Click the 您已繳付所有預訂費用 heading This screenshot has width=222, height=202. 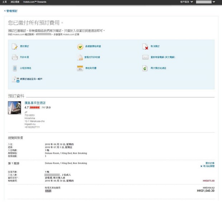36,23
